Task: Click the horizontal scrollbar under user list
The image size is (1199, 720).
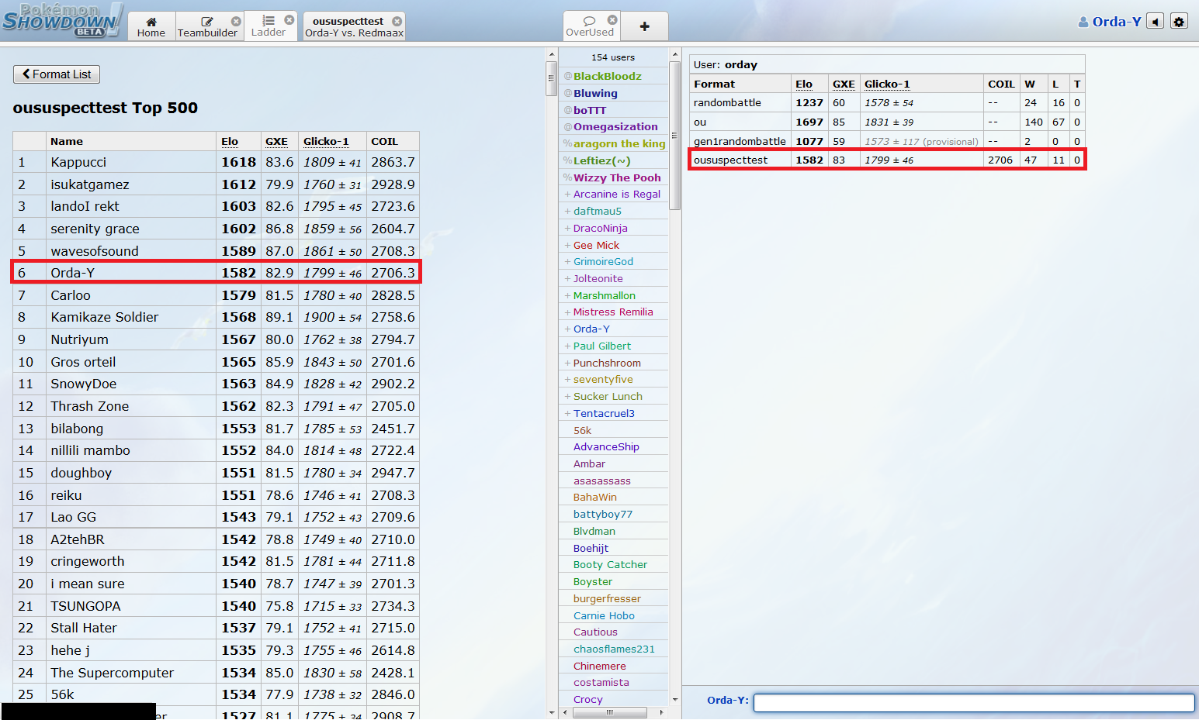Action: tap(609, 712)
